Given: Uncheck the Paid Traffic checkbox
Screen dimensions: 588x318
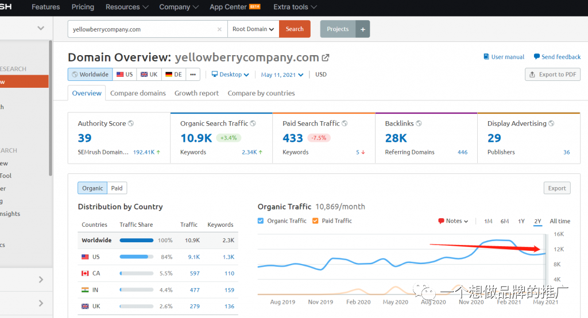Looking at the screenshot, I should pos(315,221).
